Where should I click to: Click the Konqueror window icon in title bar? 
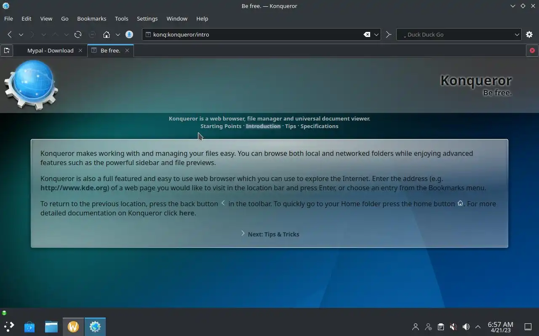(6, 6)
